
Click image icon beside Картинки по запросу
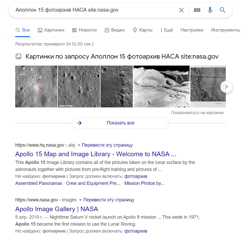(x=18, y=56)
